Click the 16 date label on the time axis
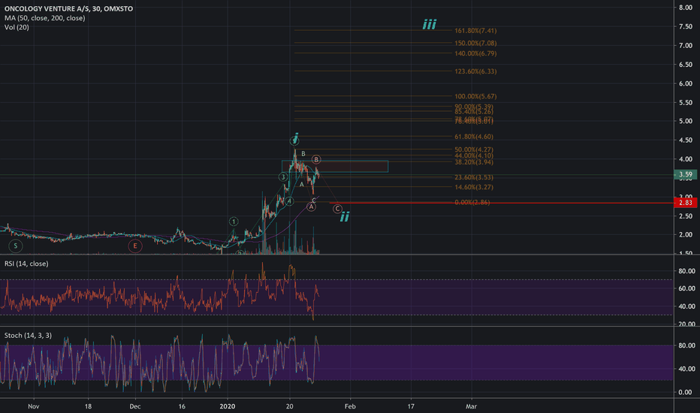 pyautogui.click(x=182, y=406)
